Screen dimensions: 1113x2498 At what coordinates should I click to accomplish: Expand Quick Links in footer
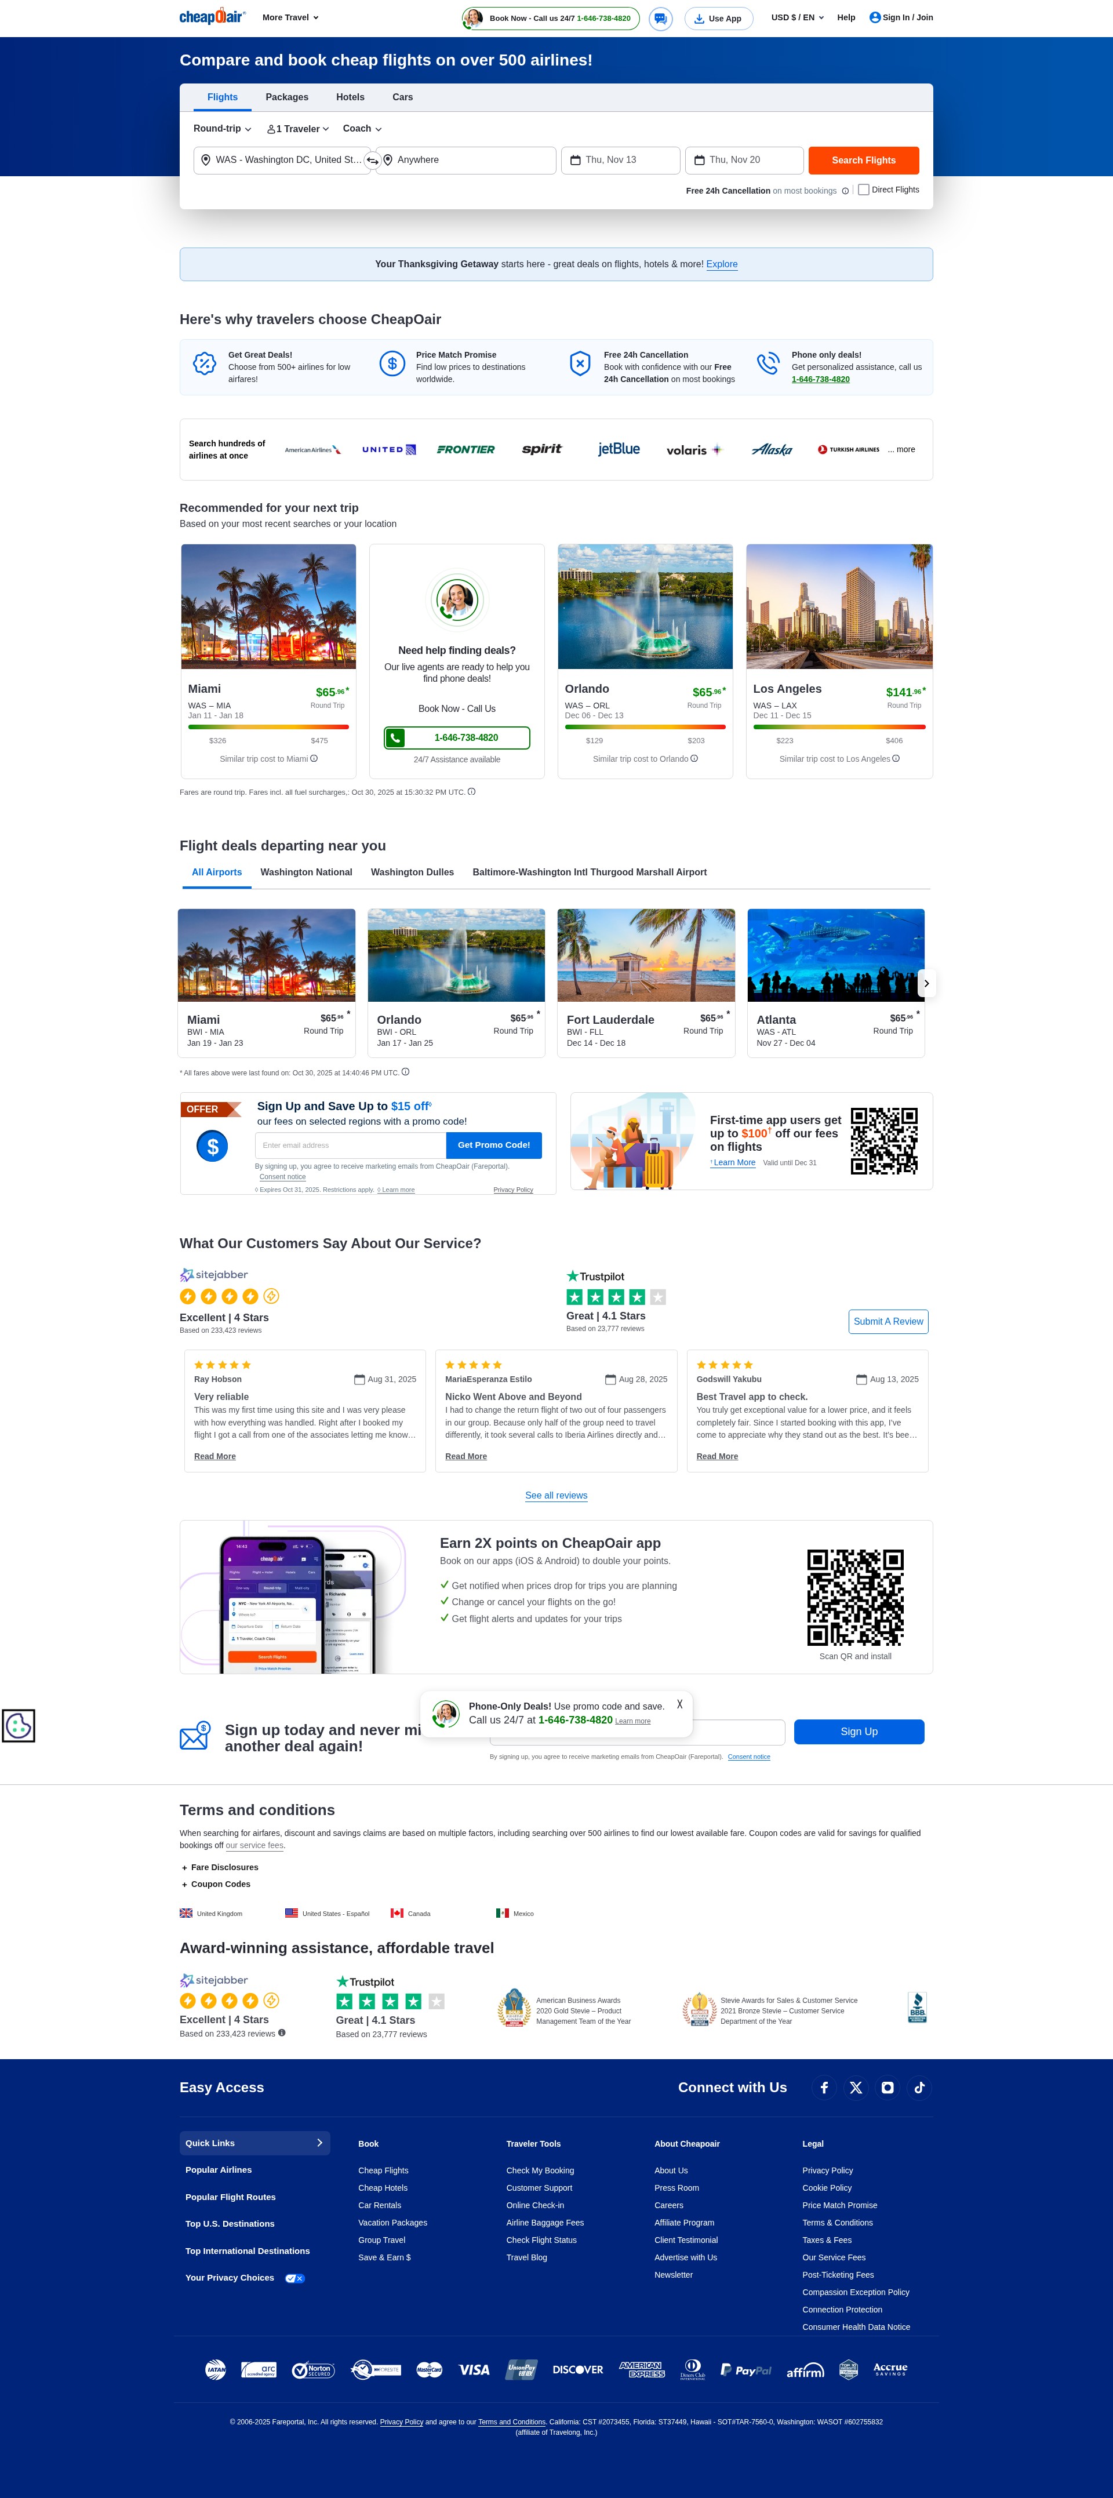click(x=255, y=2143)
